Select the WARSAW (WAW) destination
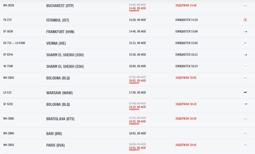This screenshot has width=255, height=154. coord(59,93)
